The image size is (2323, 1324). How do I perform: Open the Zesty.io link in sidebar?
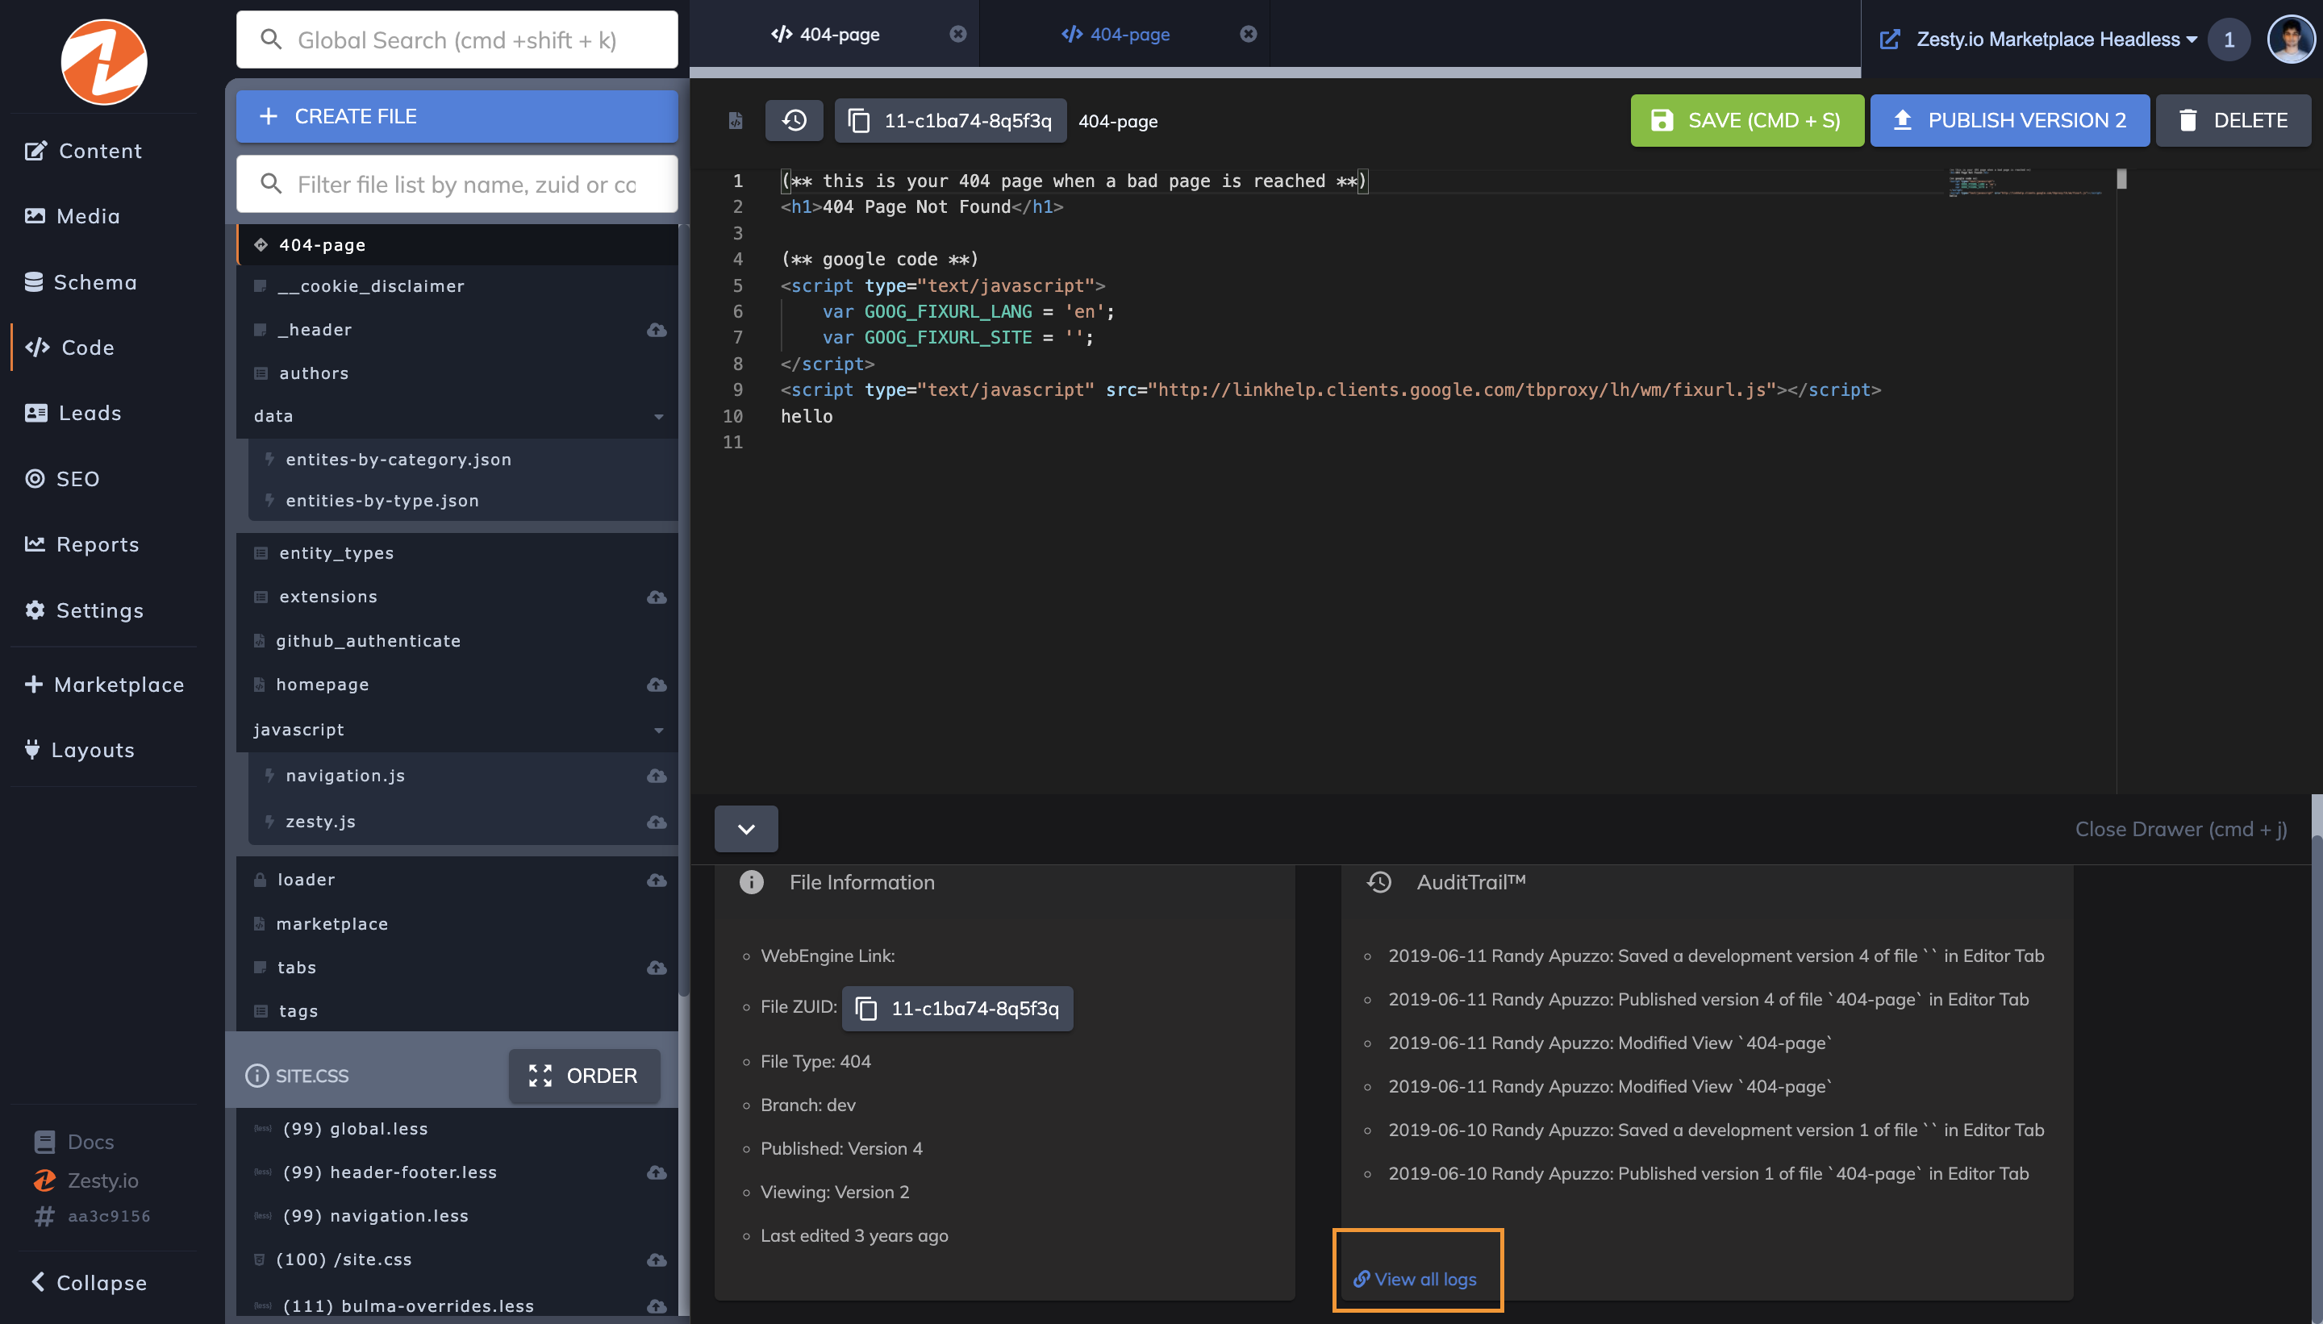[86, 1180]
